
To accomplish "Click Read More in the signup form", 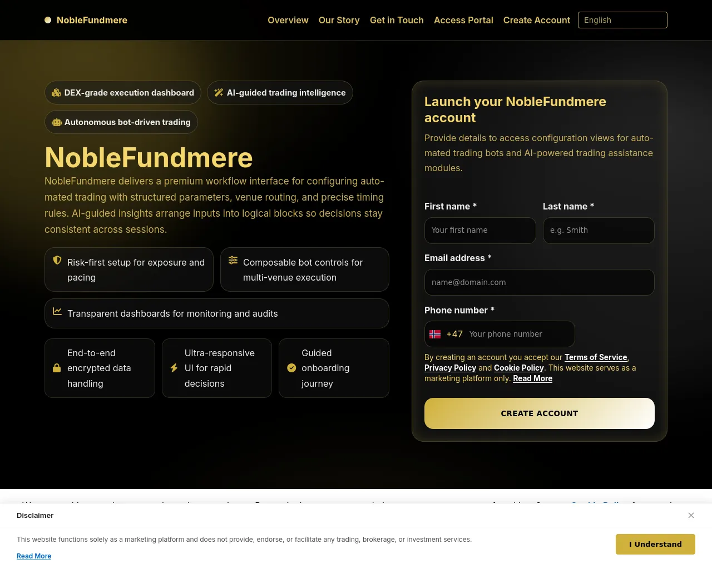I will click(x=532, y=378).
